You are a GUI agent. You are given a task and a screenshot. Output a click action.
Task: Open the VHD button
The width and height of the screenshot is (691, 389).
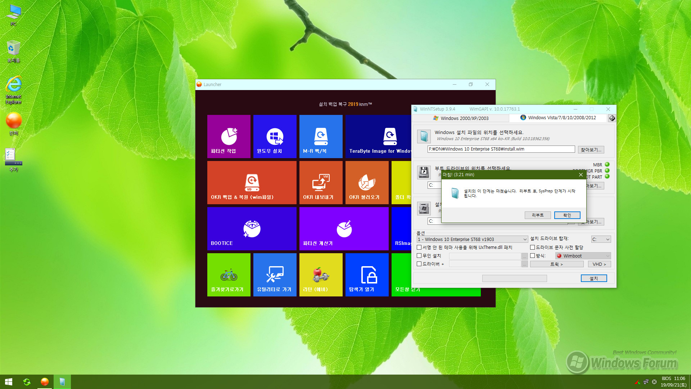(x=600, y=264)
